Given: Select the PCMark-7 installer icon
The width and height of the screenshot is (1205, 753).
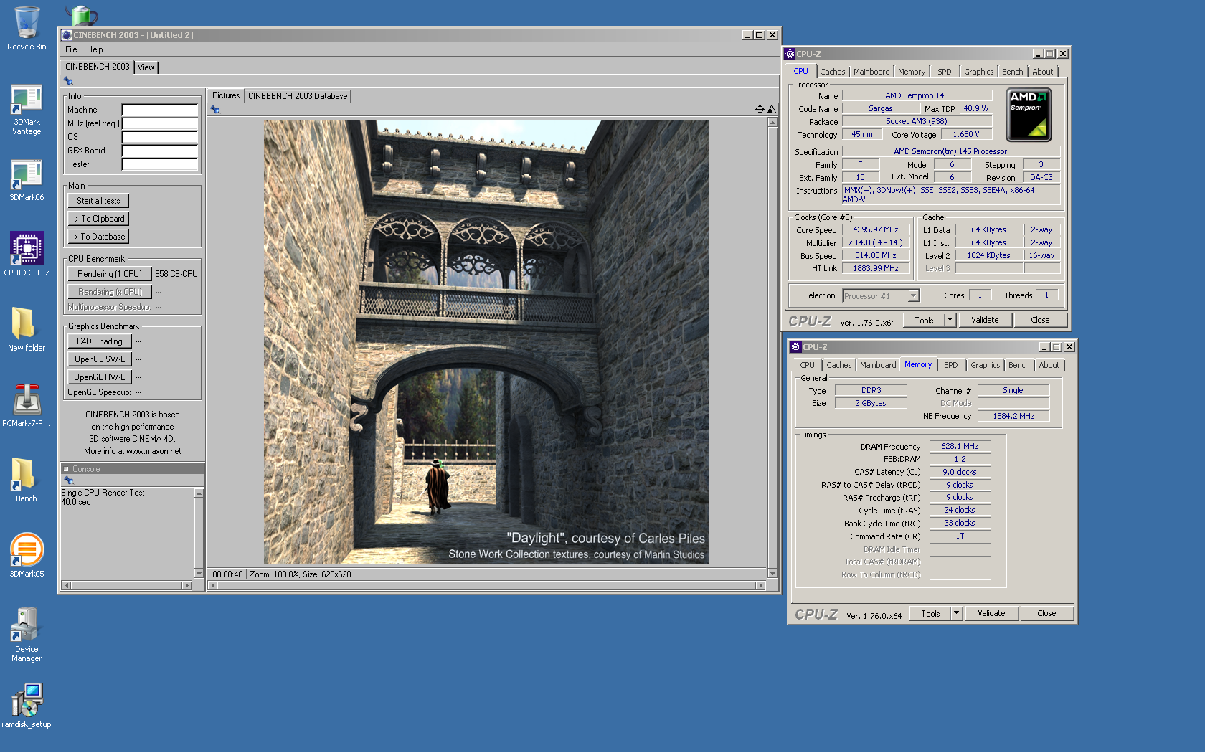Looking at the screenshot, I should click(x=27, y=404).
